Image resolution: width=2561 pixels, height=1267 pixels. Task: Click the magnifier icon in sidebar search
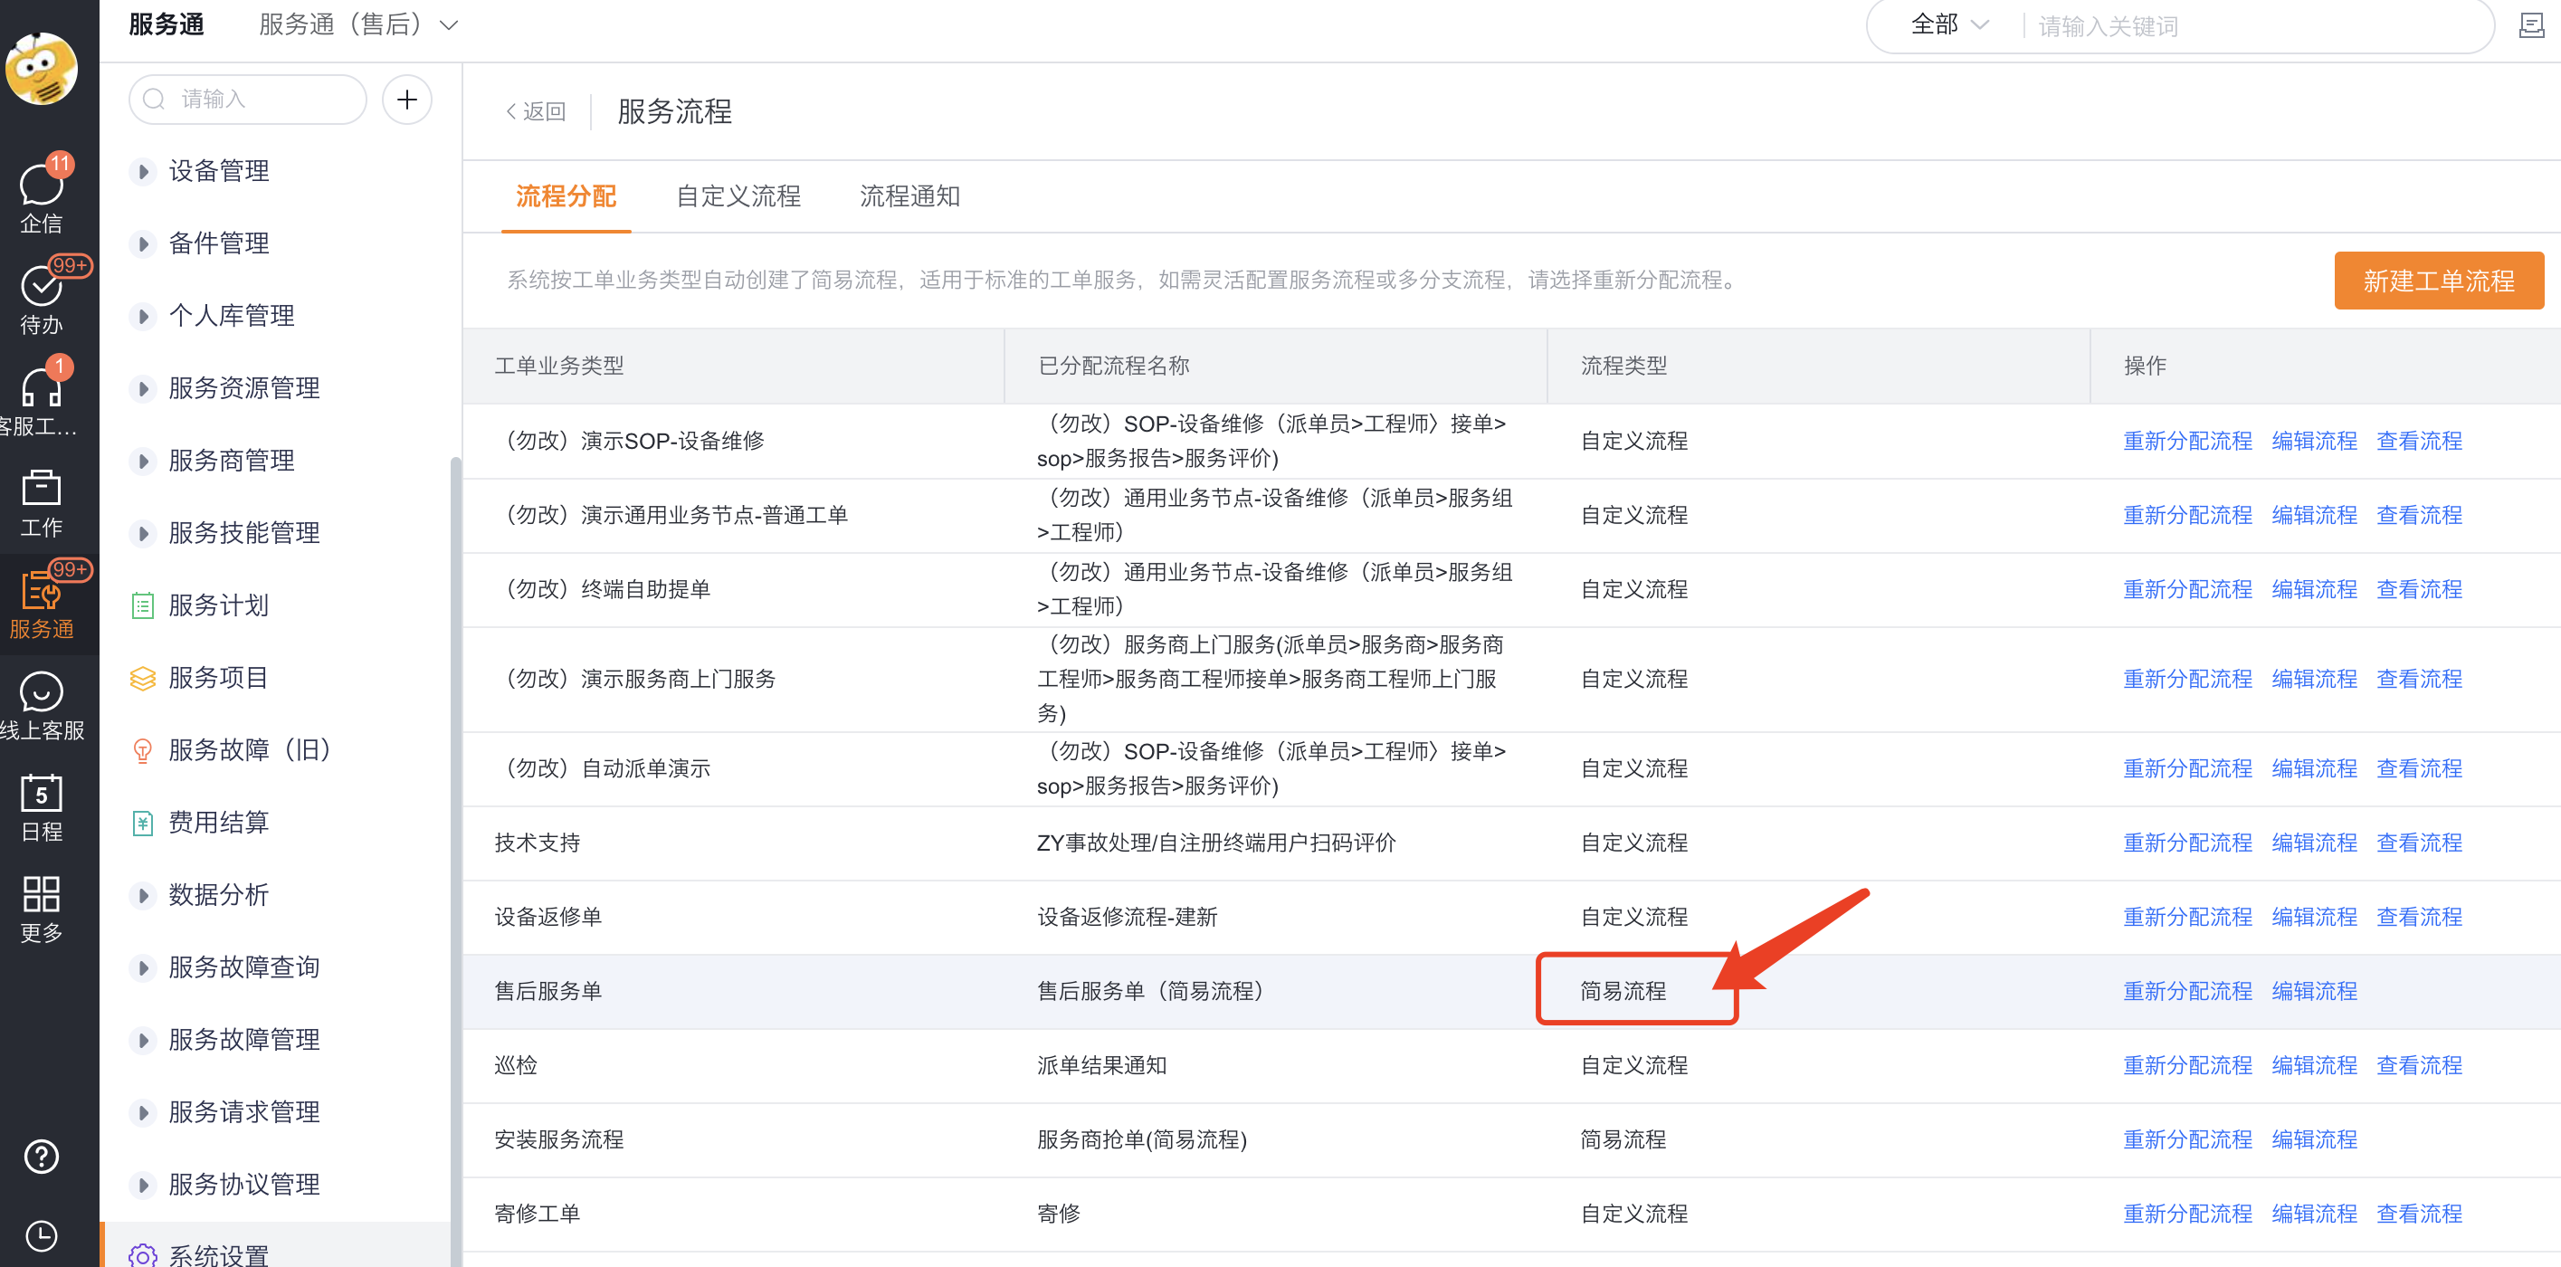[154, 100]
